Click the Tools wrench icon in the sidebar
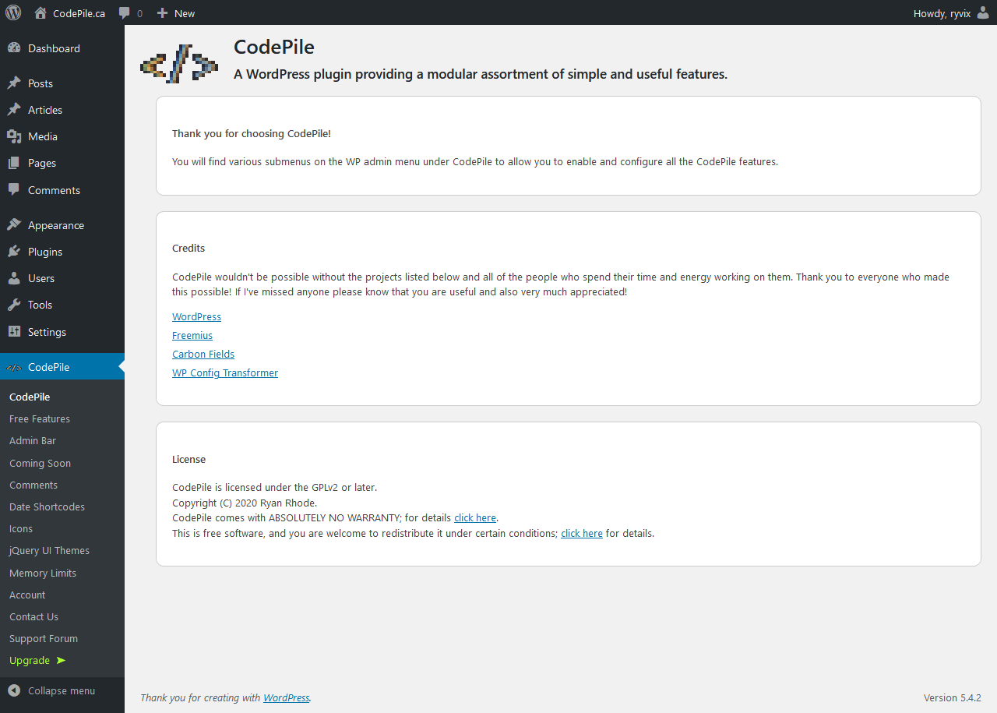Viewport: 997px width, 713px height. (14, 305)
